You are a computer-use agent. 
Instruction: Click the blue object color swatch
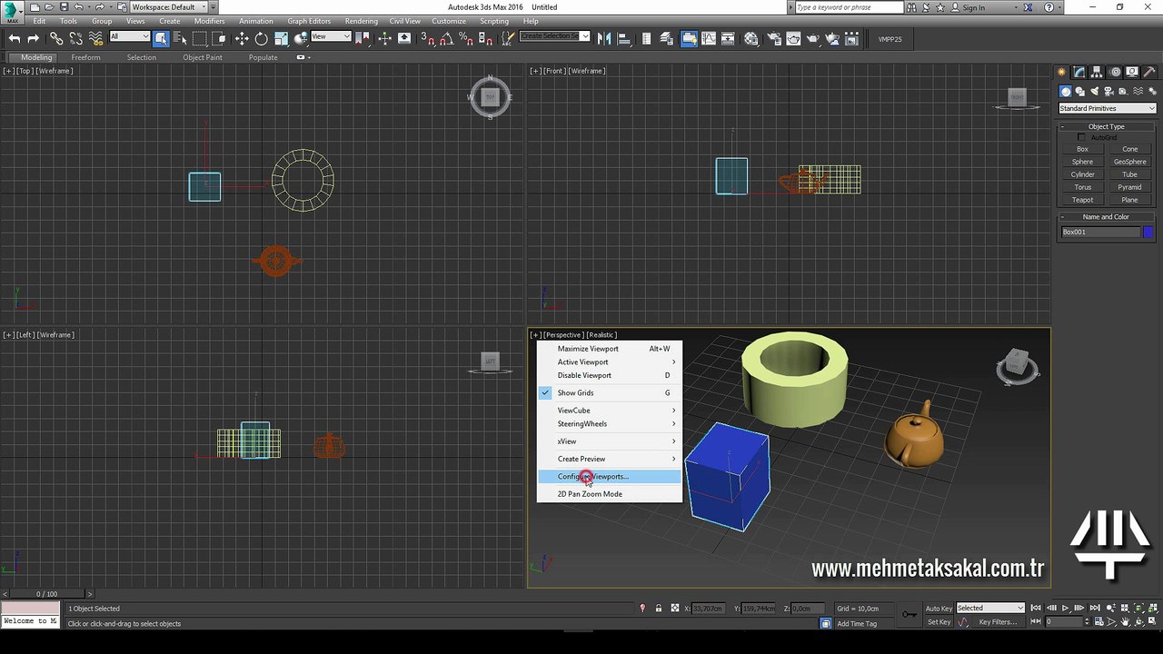pos(1148,232)
